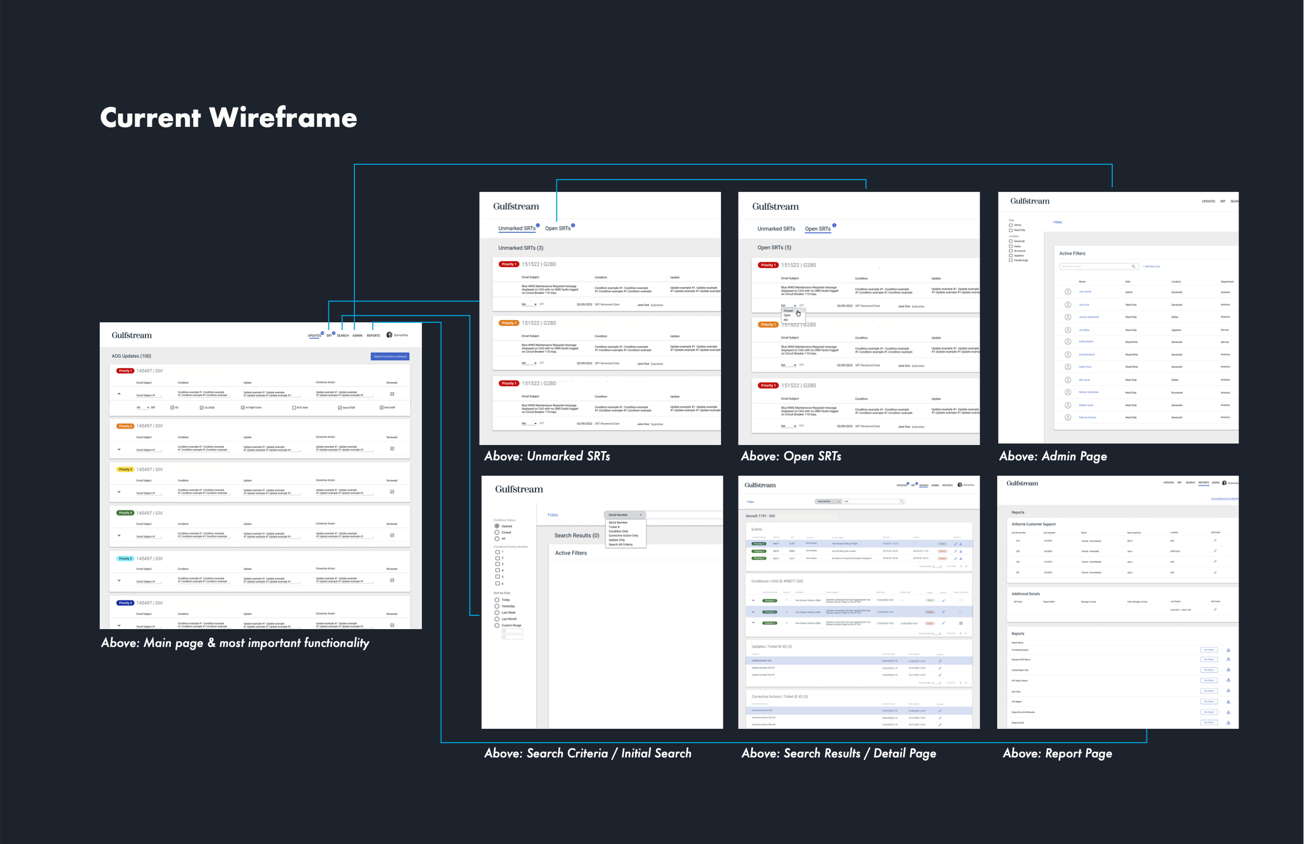
Task: Check the Savannah location filter on Admin page
Action: tap(1011, 241)
